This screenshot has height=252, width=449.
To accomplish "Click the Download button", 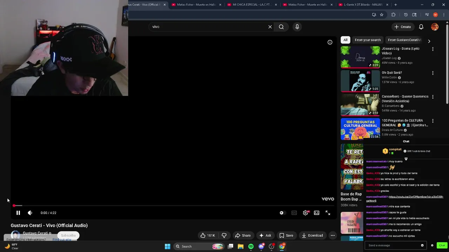I will pos(312,236).
